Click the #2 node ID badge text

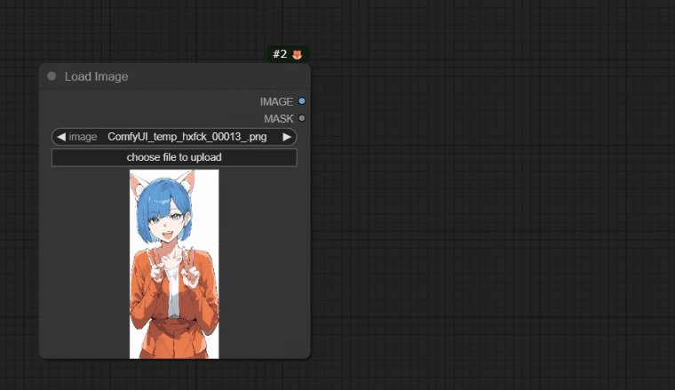tap(280, 54)
